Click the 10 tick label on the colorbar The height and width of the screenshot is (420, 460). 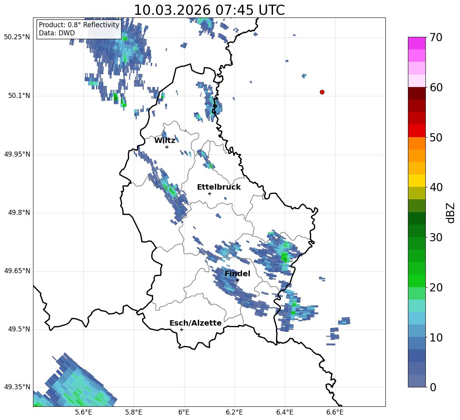pos(436,338)
